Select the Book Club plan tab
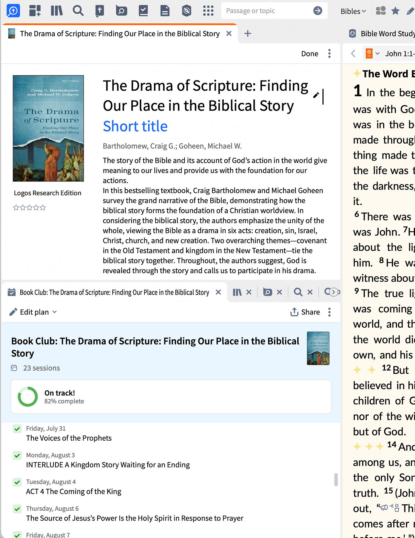This screenshot has height=538, width=415. coord(114,292)
